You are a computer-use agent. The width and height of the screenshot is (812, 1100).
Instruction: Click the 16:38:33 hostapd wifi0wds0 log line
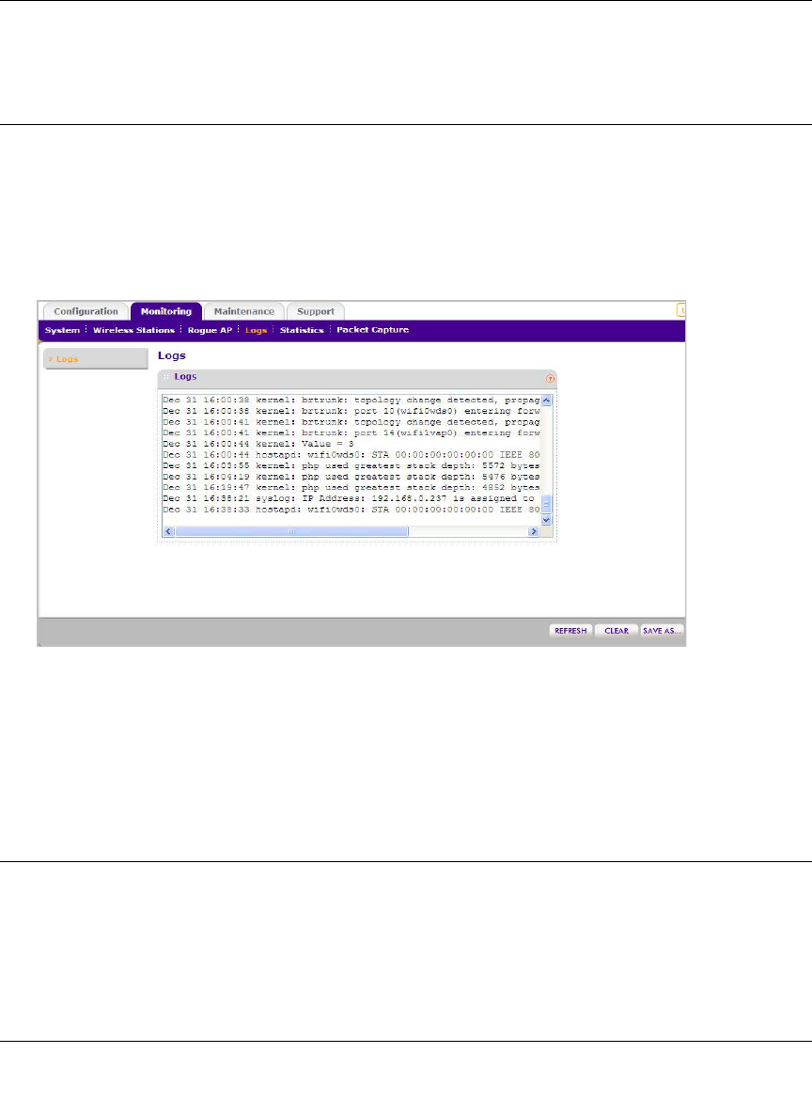(x=351, y=510)
